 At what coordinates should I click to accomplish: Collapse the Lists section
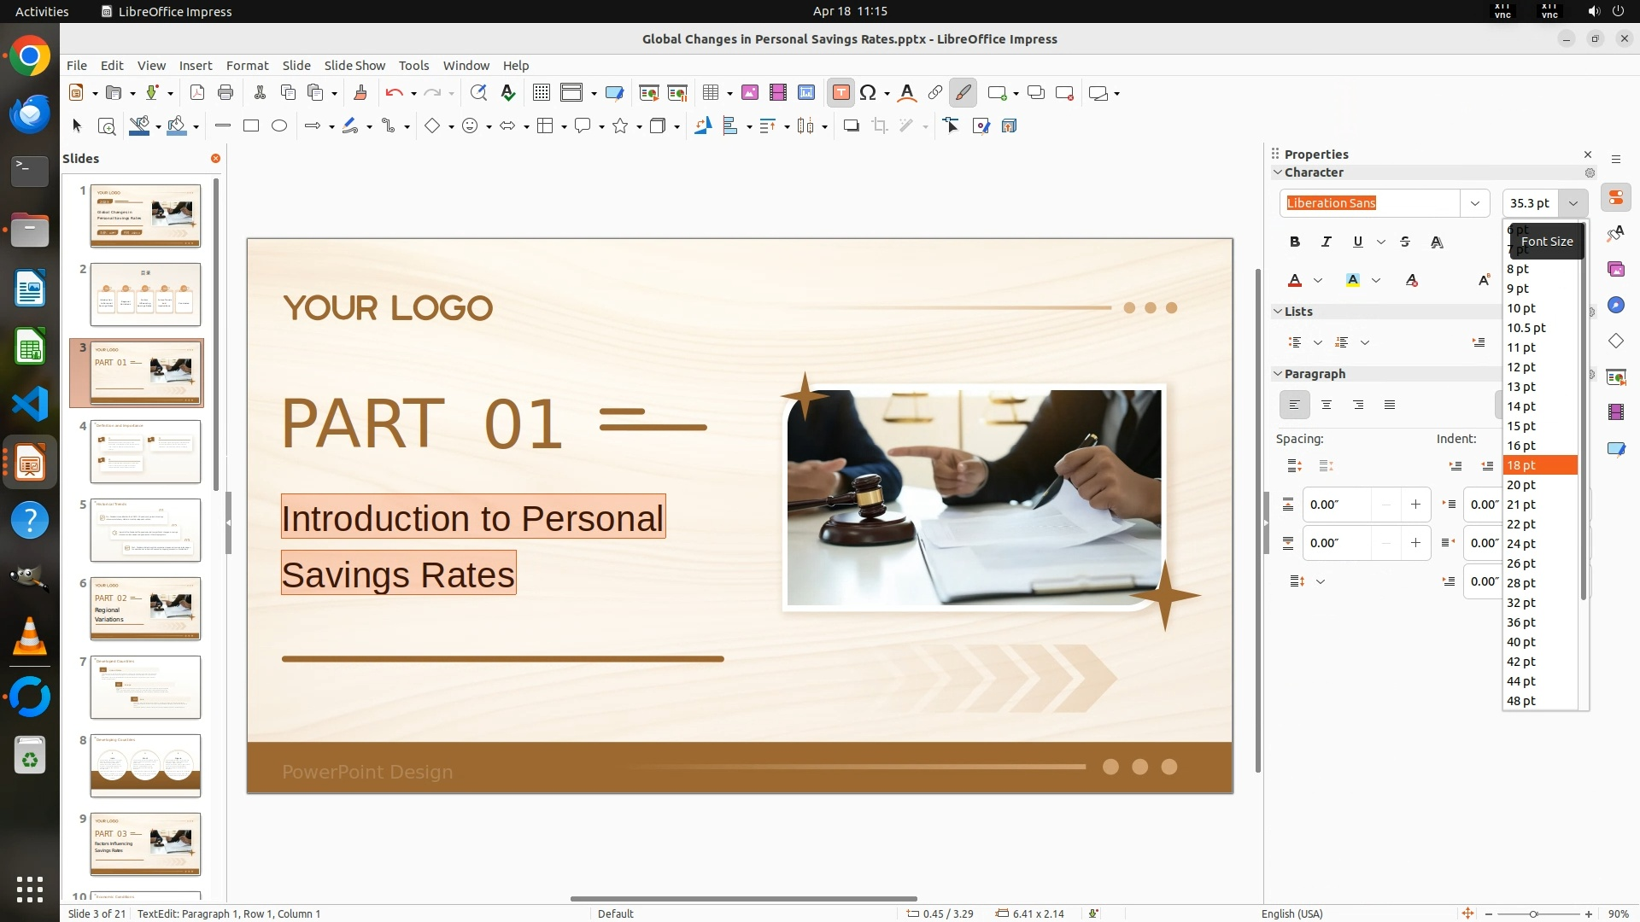[x=1278, y=312]
